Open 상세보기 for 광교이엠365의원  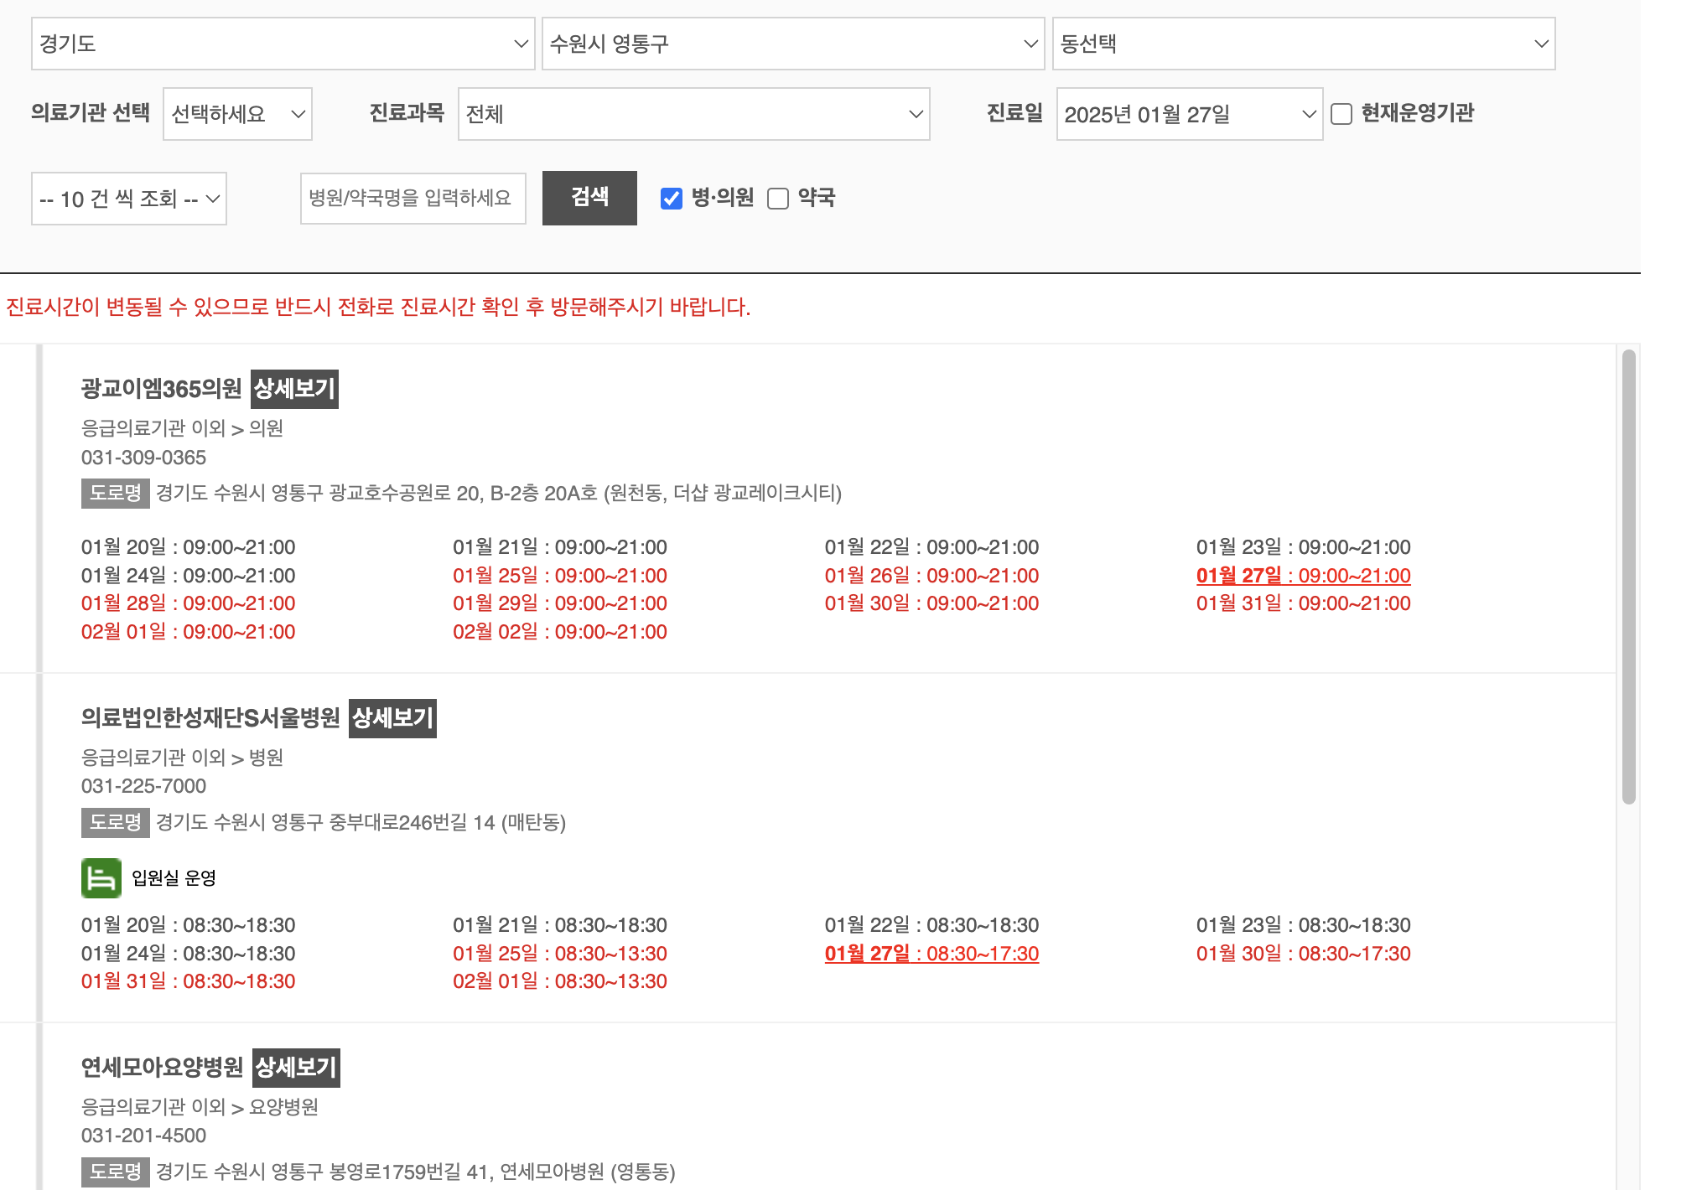[x=294, y=389]
